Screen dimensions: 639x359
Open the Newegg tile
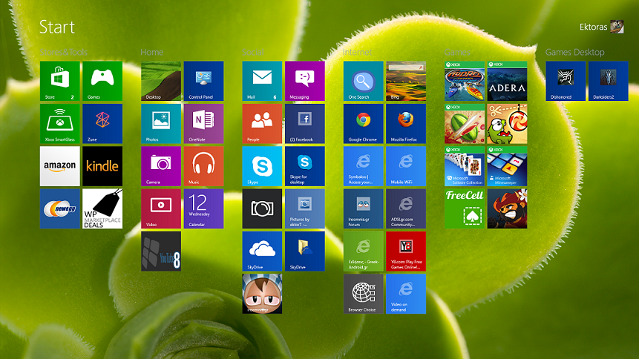tap(60, 208)
